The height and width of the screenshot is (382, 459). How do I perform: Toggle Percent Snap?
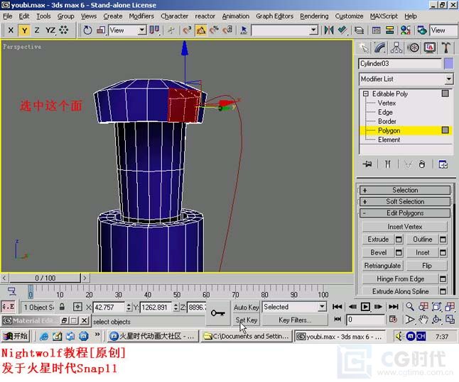coord(215,30)
